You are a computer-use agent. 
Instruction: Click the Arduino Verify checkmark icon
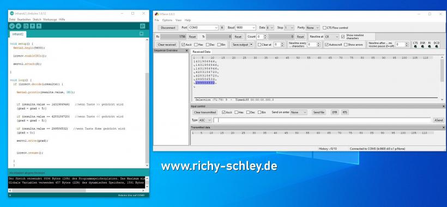[x=11, y=26]
